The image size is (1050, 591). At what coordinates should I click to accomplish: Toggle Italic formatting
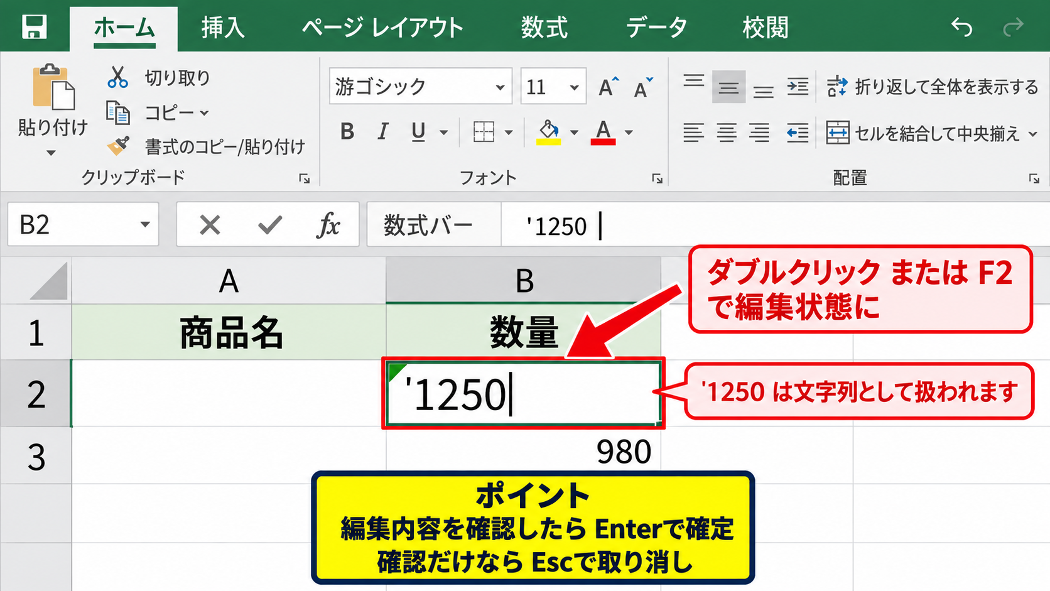[x=382, y=132]
